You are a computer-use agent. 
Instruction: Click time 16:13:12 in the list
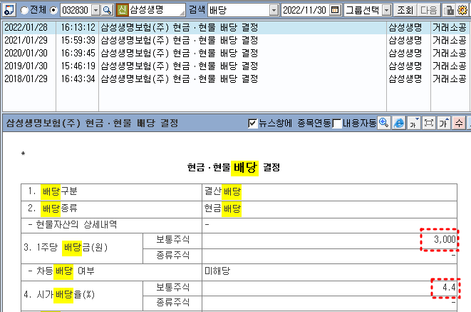point(78,28)
